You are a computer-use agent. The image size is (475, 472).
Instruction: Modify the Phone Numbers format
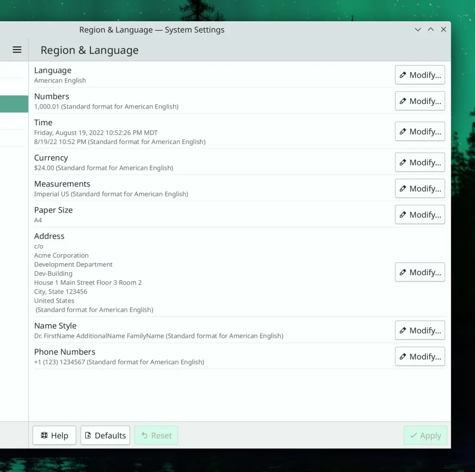tap(420, 356)
